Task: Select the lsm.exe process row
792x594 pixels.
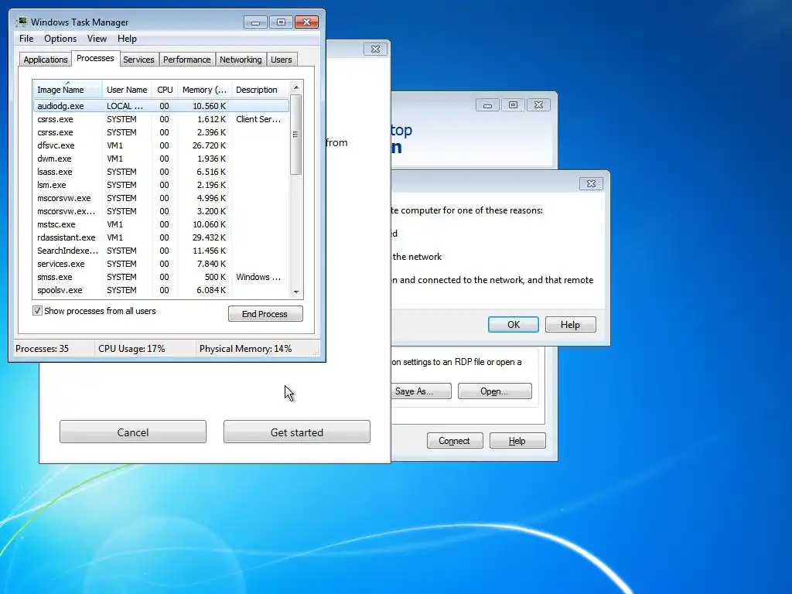Action: coord(161,185)
